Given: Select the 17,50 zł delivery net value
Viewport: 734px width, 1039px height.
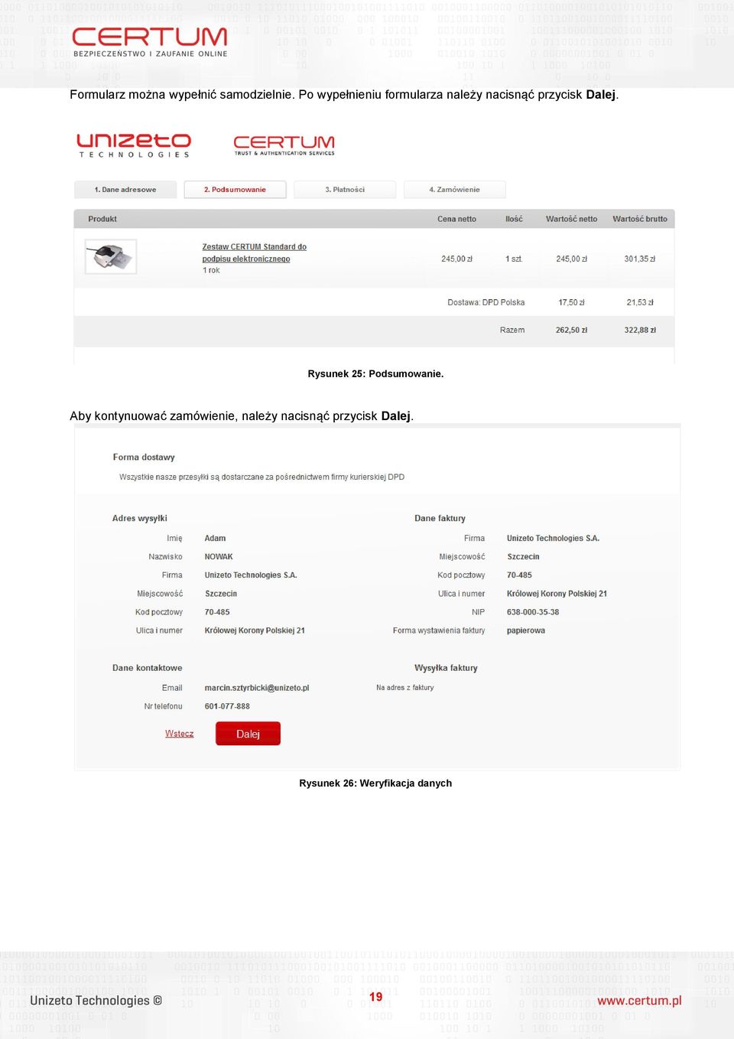Looking at the screenshot, I should click(571, 303).
